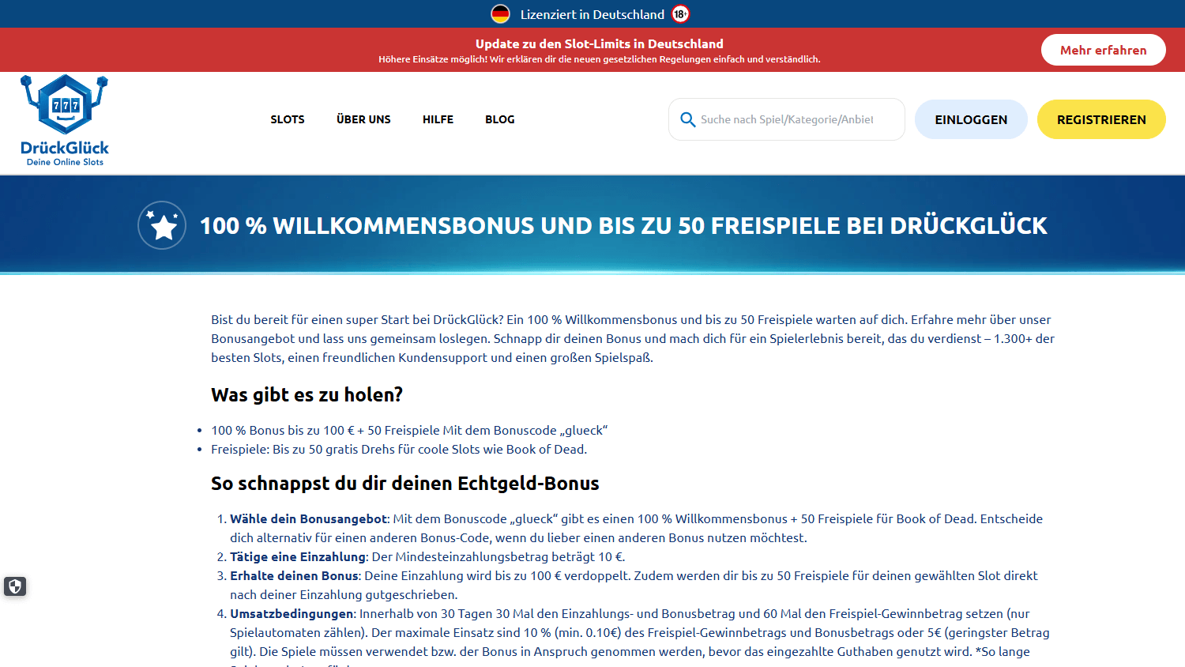Click 'Höhere Einsätze möglich!' subtitle text
This screenshot has height=667, width=1185.
click(x=600, y=59)
